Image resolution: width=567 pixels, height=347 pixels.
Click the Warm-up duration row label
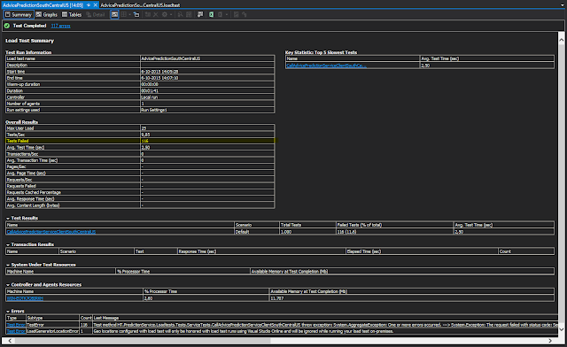tap(23, 84)
